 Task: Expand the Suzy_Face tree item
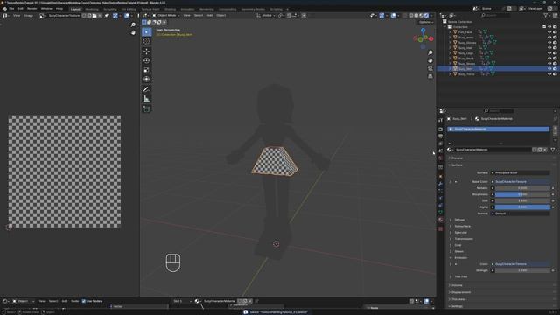(450, 32)
